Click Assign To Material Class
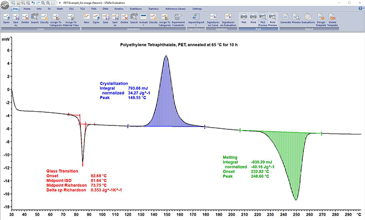Screen dimensions: 365x220 coord(71,19)
